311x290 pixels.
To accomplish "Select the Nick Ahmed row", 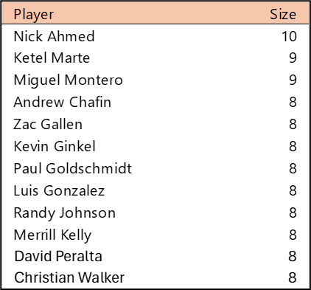I will pyautogui.click(x=155, y=36).
